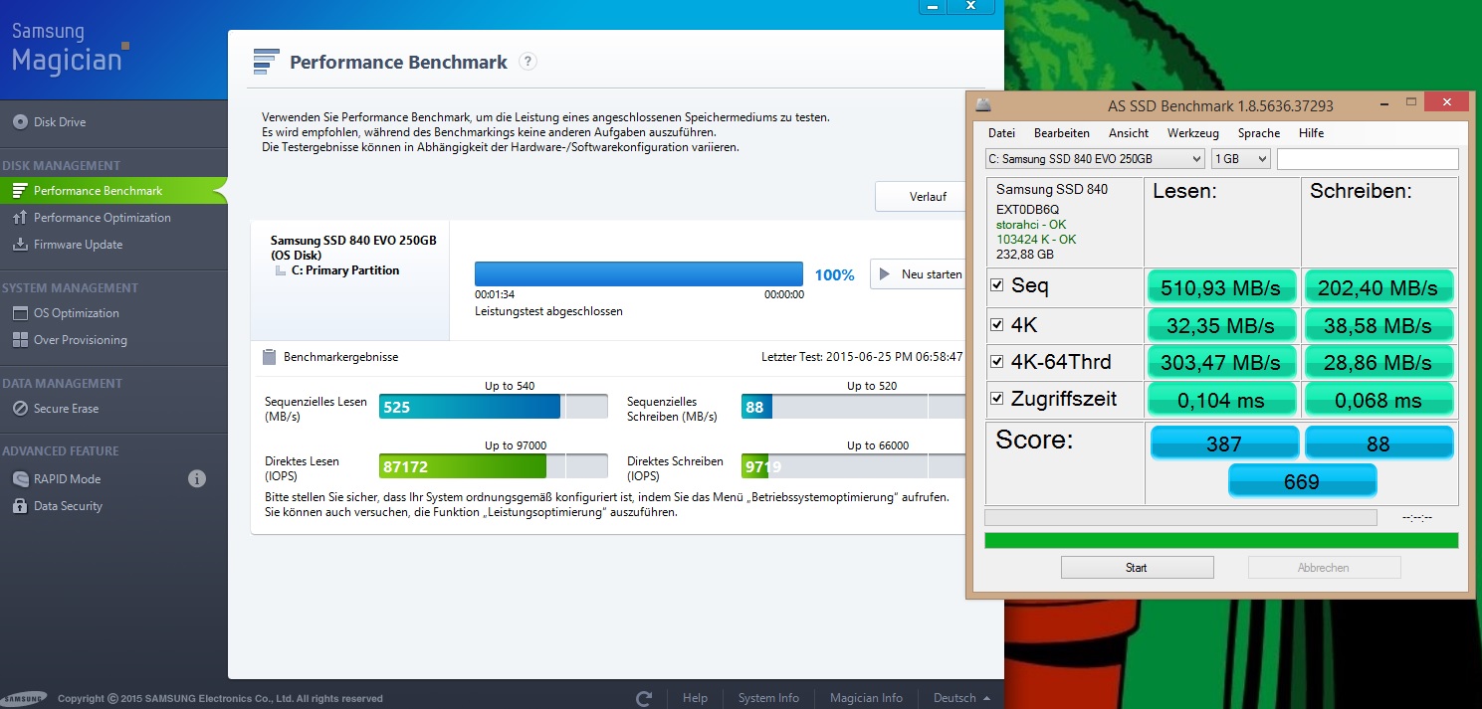Screen dimensions: 1482x709
Task: Open Data Security section
Action: click(68, 506)
